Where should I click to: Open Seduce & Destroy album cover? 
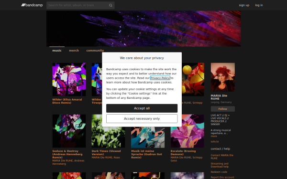pos(69,131)
